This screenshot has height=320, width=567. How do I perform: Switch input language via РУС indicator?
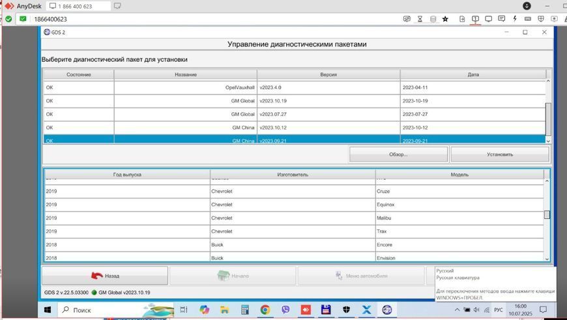[499, 310]
